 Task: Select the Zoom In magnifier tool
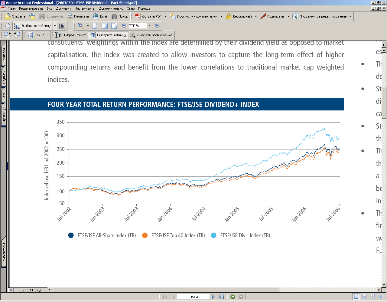81,26
